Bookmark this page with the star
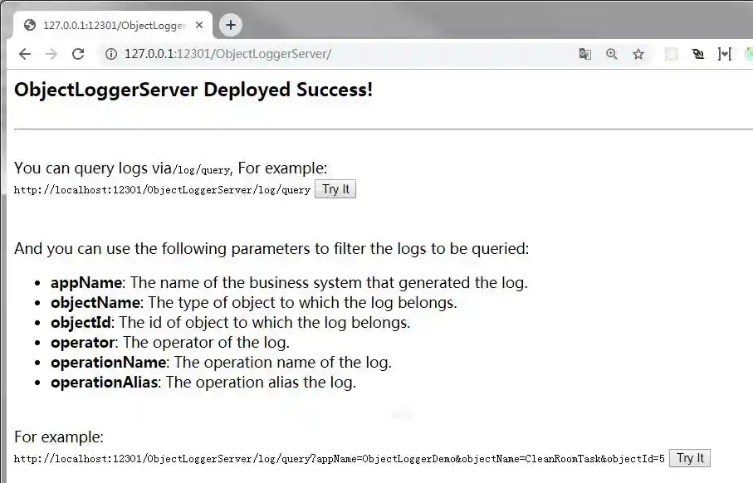 [x=638, y=54]
